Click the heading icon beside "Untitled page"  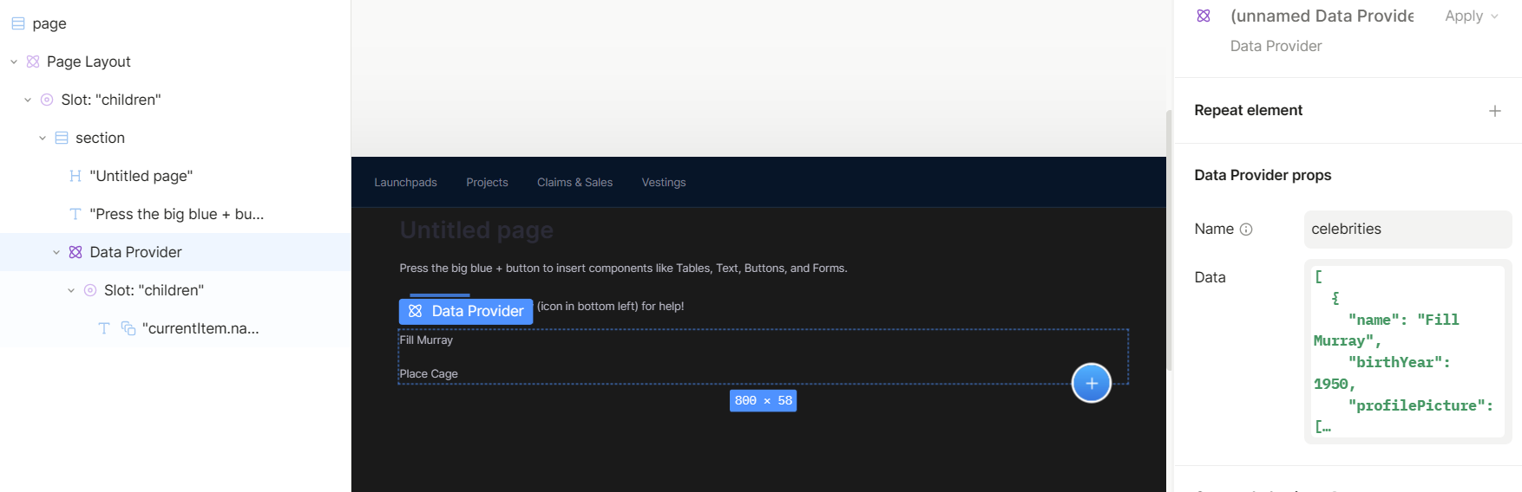[75, 176]
